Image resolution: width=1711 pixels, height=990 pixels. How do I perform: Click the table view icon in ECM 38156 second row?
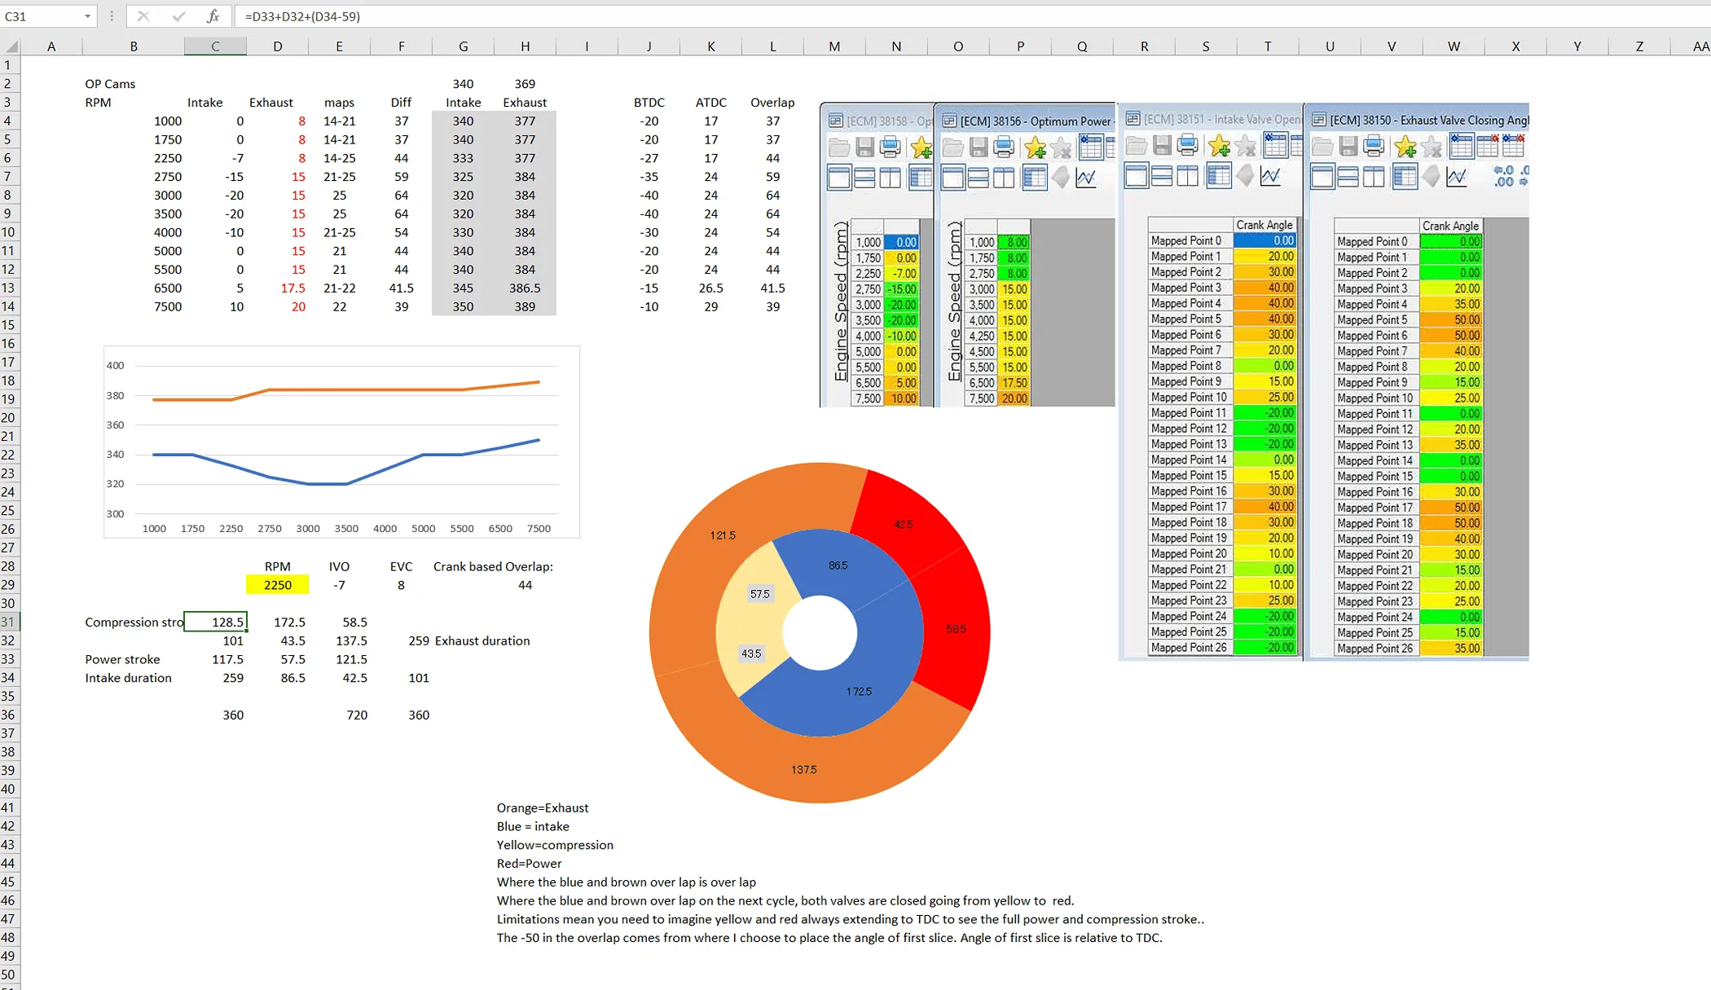click(x=1034, y=178)
